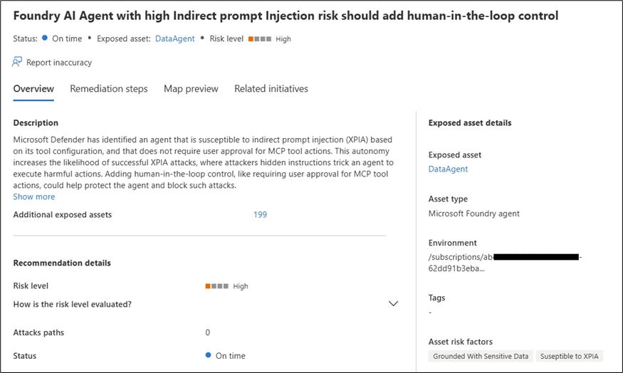Viewport: 623px width, 373px height.
Task: Select the Map preview tab
Action: coord(191,89)
